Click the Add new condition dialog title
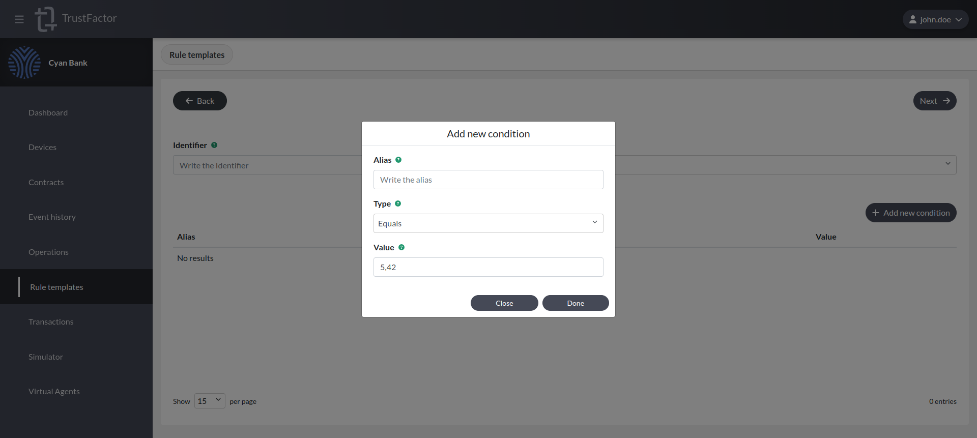Screen dimensions: 977x438 (x=489, y=134)
